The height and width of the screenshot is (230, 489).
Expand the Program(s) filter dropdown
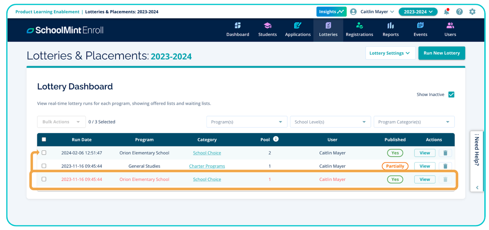click(x=247, y=122)
